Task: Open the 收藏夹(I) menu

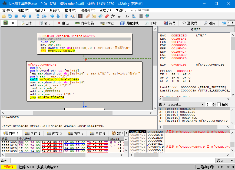Action: click(x=88, y=10)
